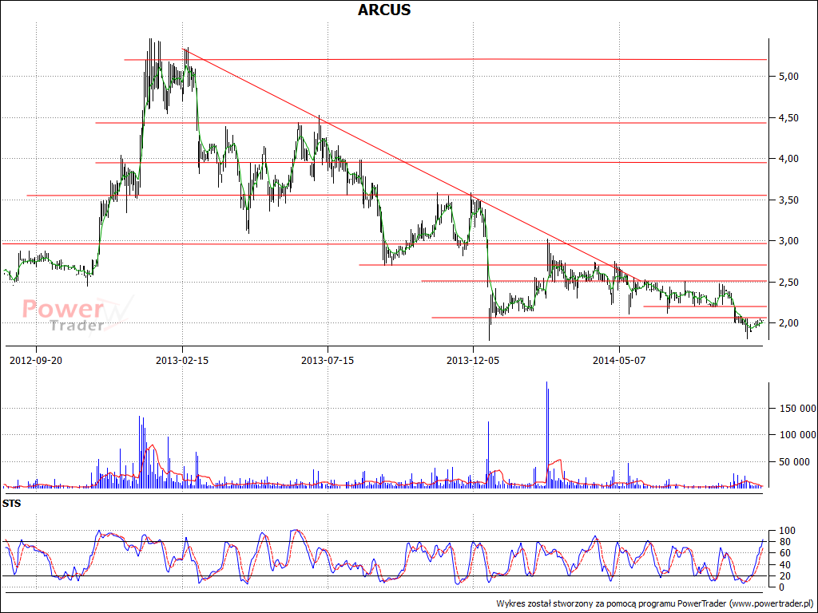
Task: Click the 50 000 volume axis label
Action: coord(794,462)
